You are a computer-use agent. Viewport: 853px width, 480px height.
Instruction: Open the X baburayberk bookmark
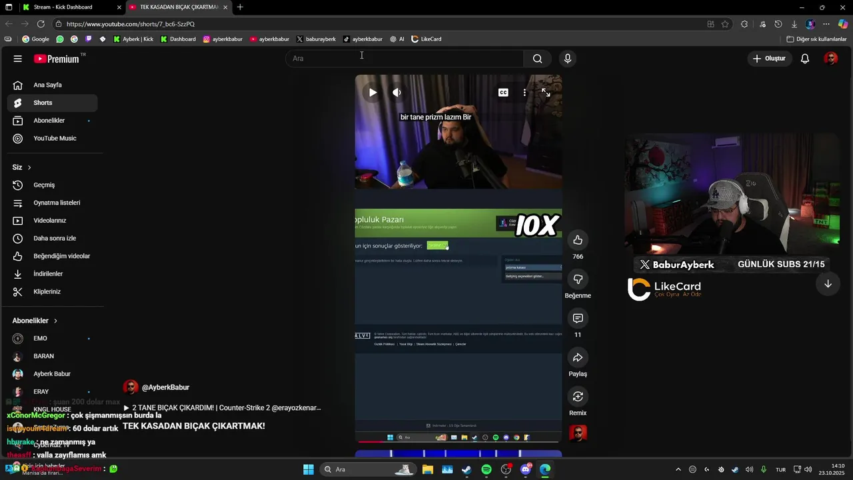click(316, 39)
